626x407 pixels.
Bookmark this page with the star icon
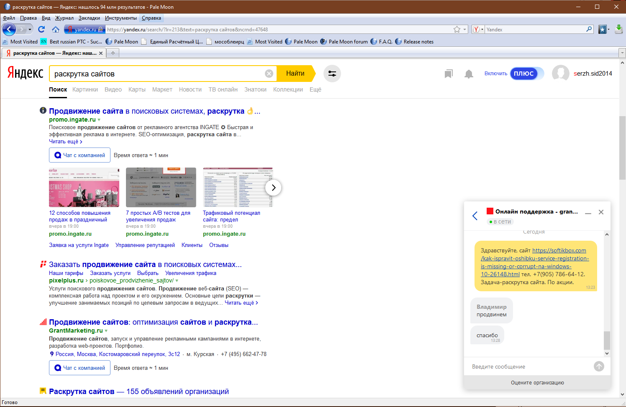pyautogui.click(x=457, y=29)
